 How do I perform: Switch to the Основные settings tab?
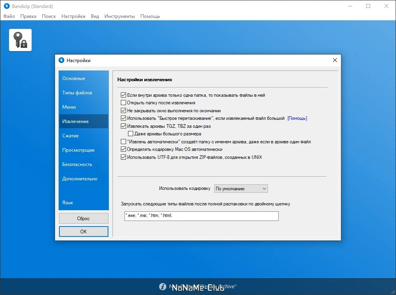(84, 78)
